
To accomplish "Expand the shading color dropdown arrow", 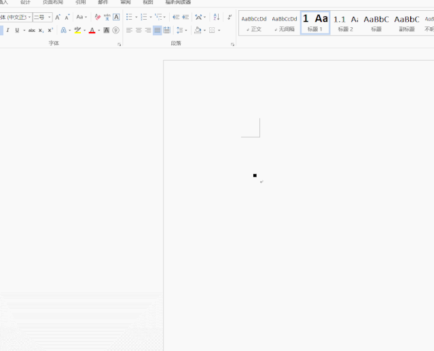I will [204, 30].
